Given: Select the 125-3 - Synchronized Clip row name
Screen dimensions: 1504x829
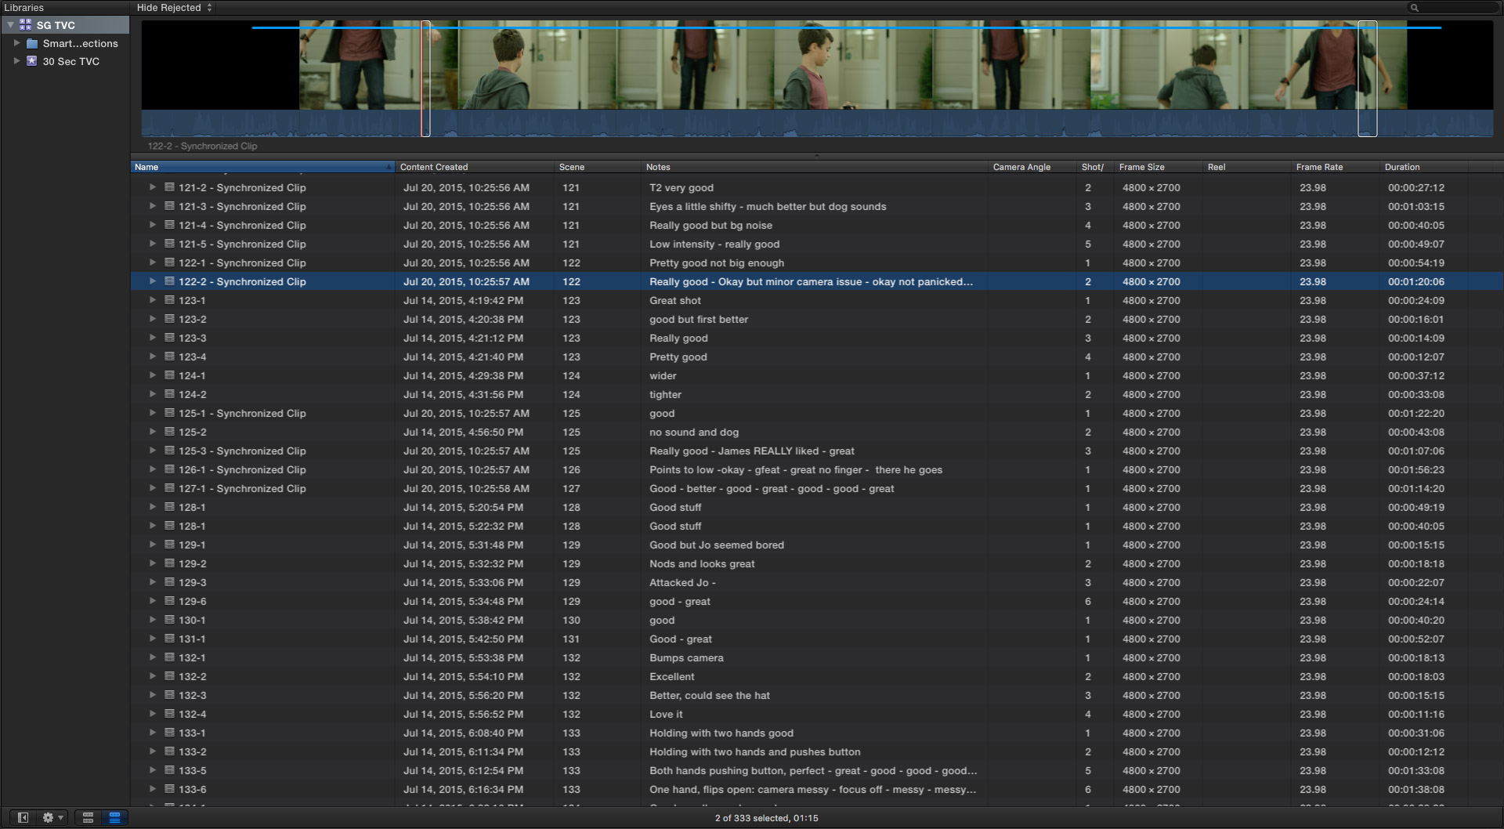Looking at the screenshot, I should coord(242,451).
